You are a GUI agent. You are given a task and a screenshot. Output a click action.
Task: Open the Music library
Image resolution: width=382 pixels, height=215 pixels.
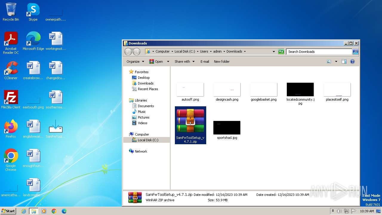click(142, 112)
